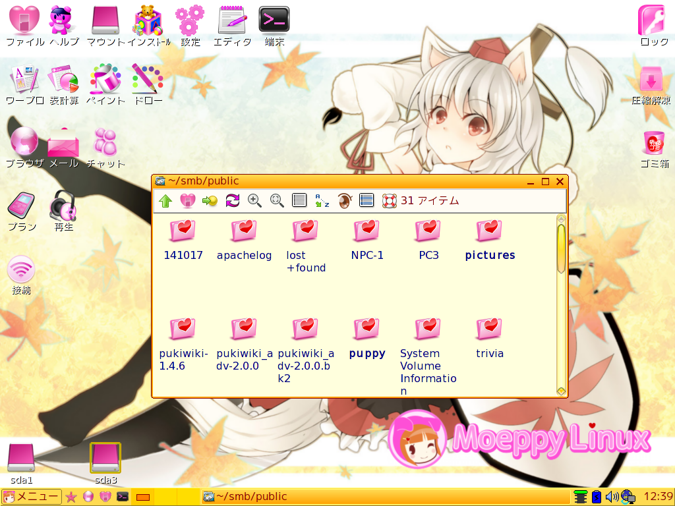Click the orange desktop pager box in taskbar

[143, 497]
